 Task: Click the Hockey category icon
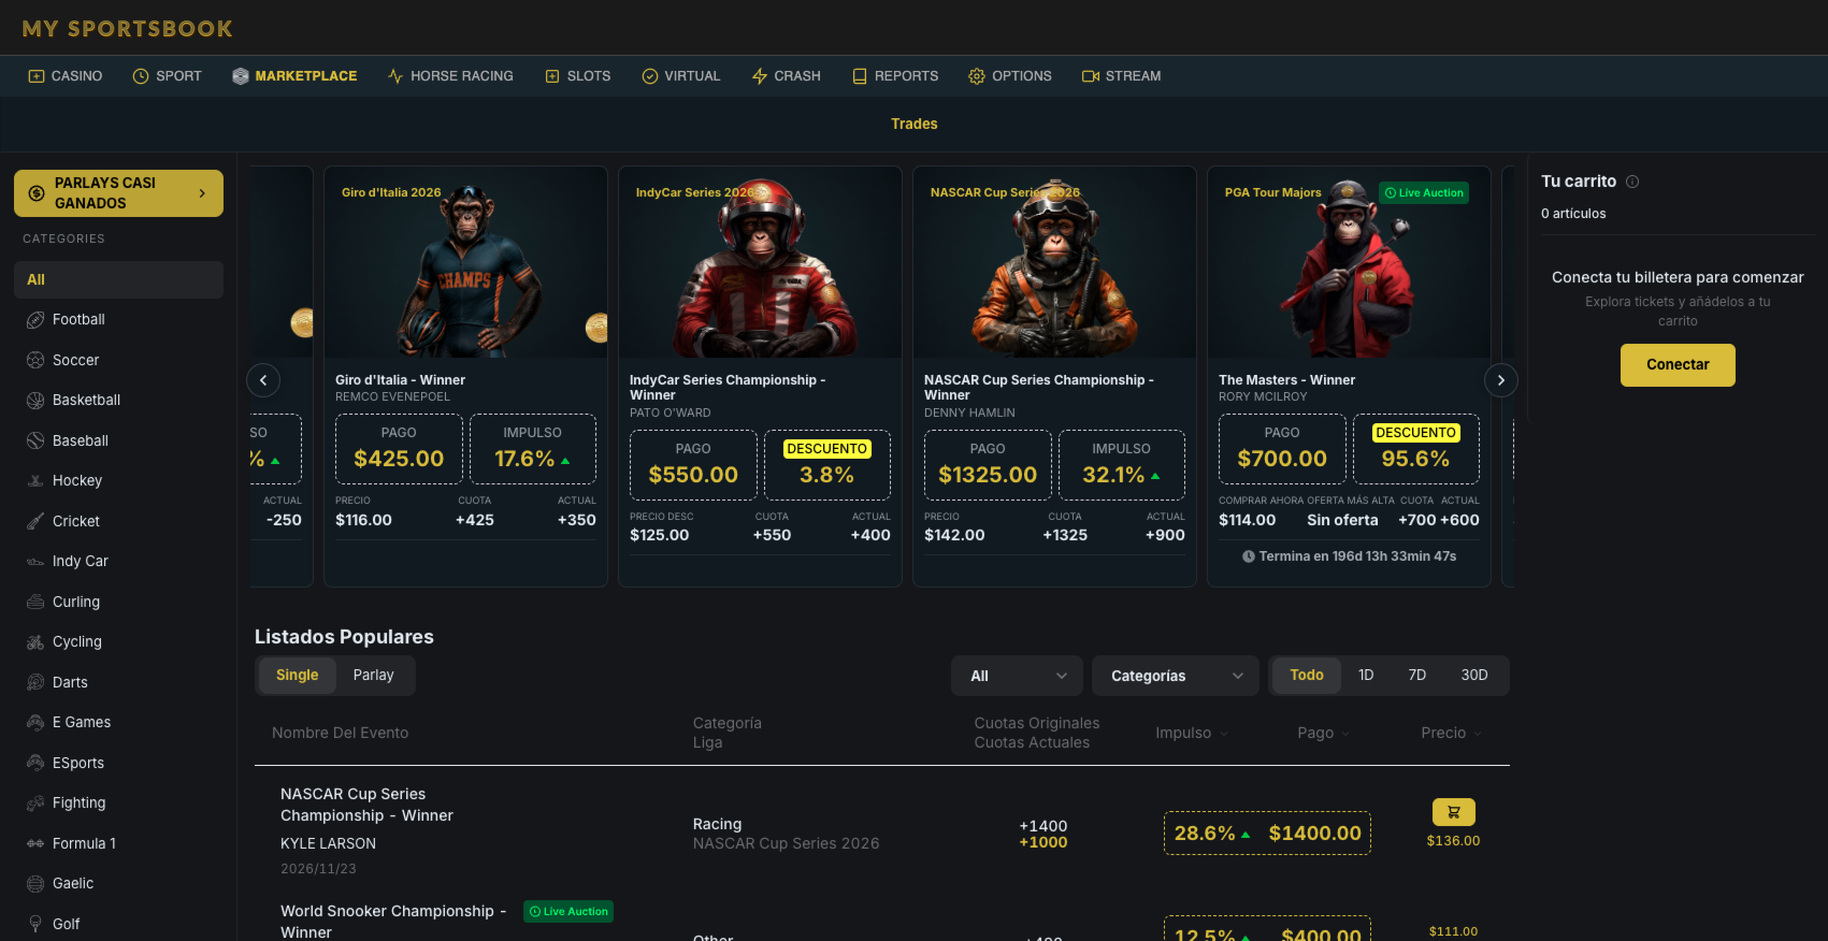(x=35, y=481)
